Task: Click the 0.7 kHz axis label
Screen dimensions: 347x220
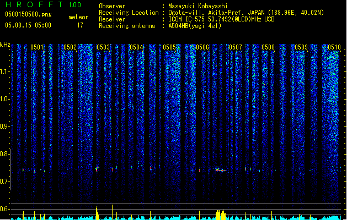Action: coord(5,182)
